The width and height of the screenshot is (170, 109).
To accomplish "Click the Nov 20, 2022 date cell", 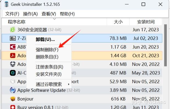I will [x=146, y=64].
